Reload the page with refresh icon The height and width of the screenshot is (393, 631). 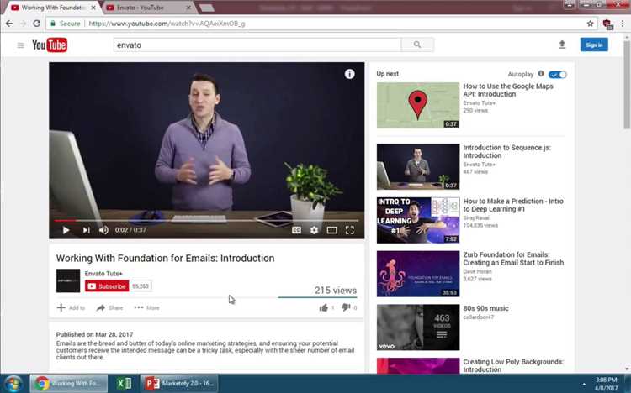point(37,24)
